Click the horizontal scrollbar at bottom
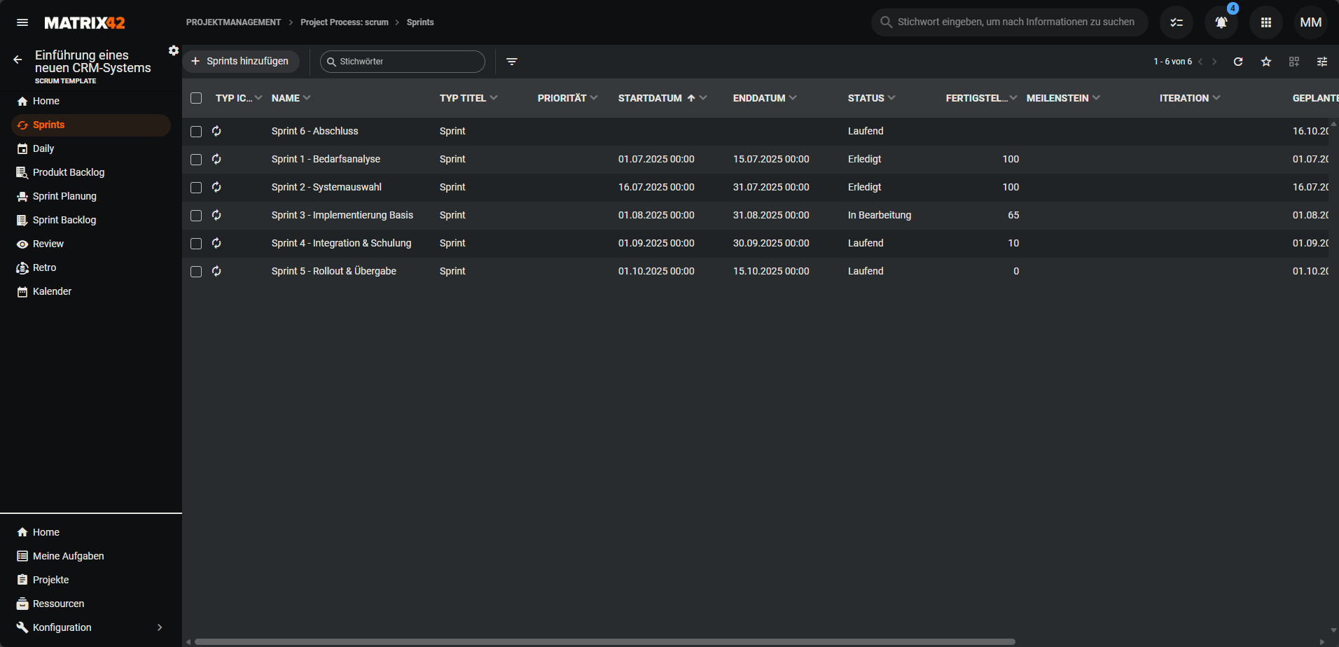This screenshot has width=1339, height=647. (604, 641)
